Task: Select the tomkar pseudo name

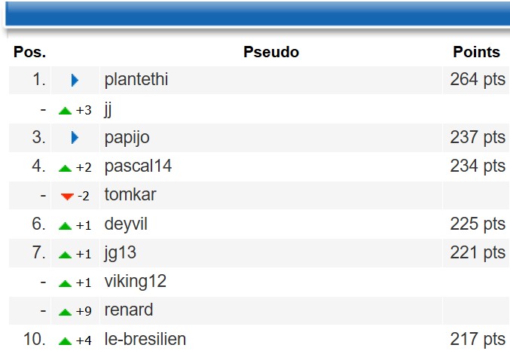Action: [130, 195]
